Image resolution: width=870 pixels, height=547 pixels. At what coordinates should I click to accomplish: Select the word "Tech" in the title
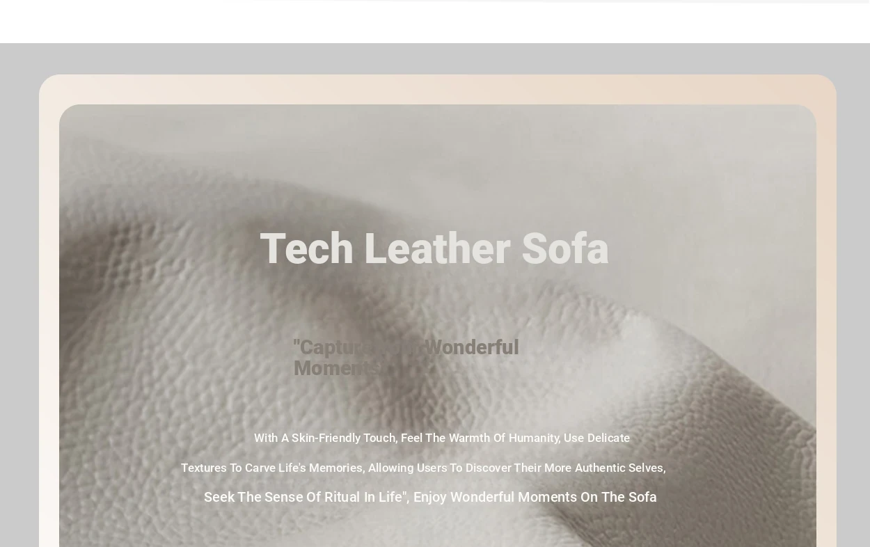[307, 248]
